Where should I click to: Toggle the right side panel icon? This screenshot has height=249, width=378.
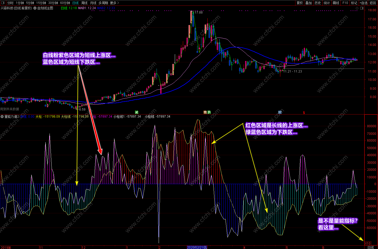[x=362, y=8]
